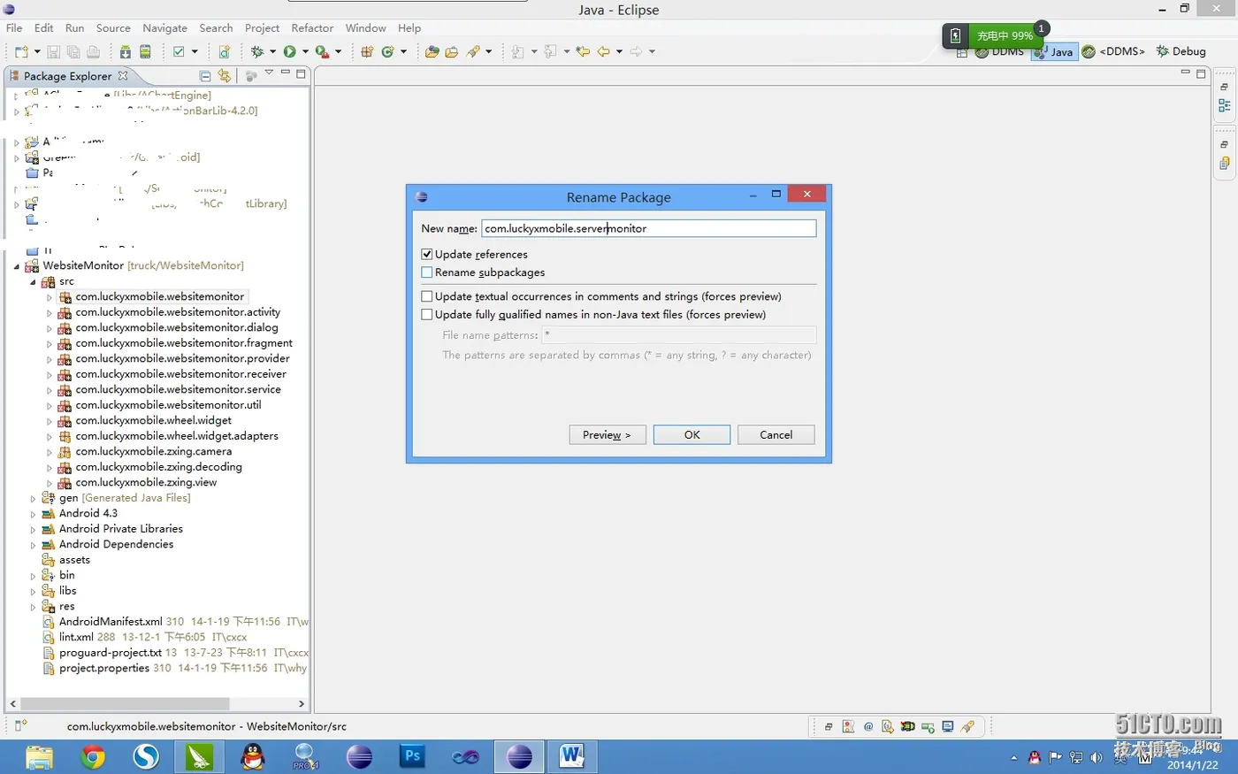Switch to the Java perspective

pyautogui.click(x=1055, y=52)
